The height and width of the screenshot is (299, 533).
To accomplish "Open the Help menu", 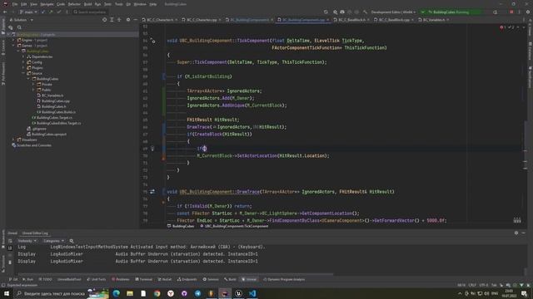I will (153, 4).
